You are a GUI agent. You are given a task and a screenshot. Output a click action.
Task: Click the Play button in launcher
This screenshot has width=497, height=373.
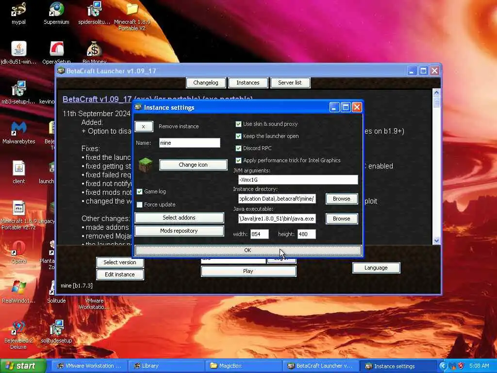(248, 271)
